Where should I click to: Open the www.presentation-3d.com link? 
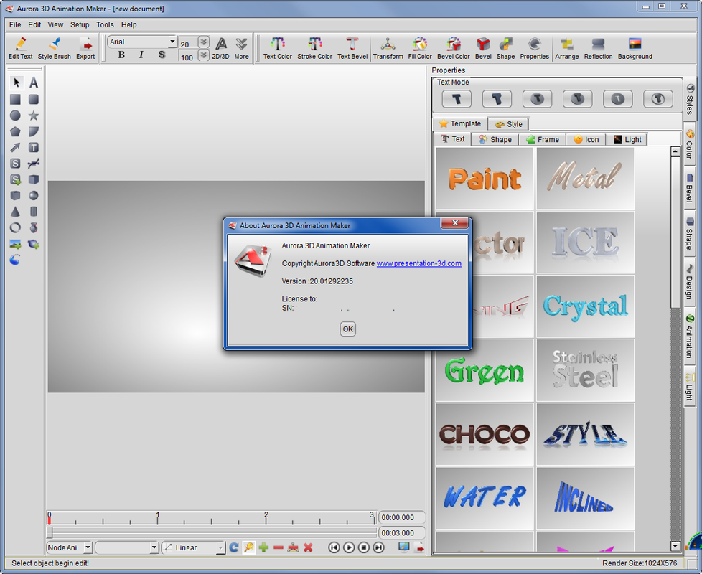pos(418,263)
